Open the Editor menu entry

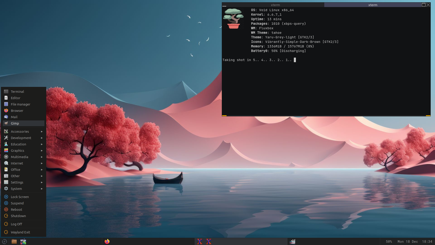(x=23, y=98)
